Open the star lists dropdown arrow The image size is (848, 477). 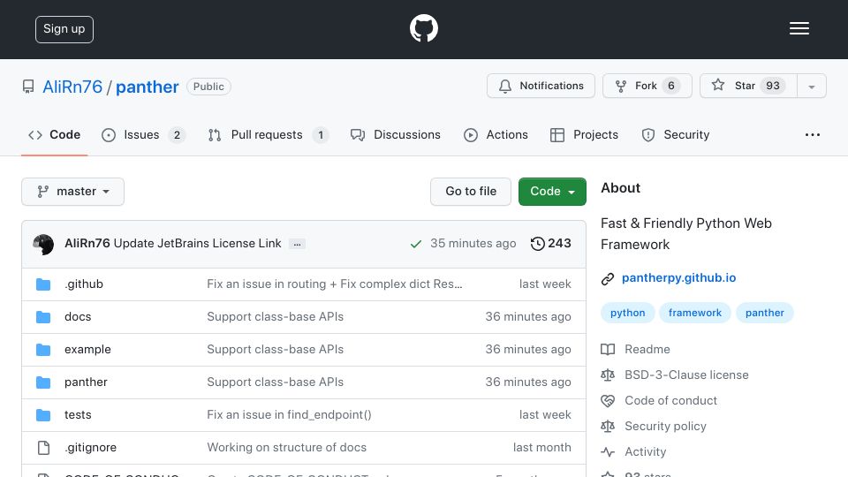pyautogui.click(x=811, y=87)
